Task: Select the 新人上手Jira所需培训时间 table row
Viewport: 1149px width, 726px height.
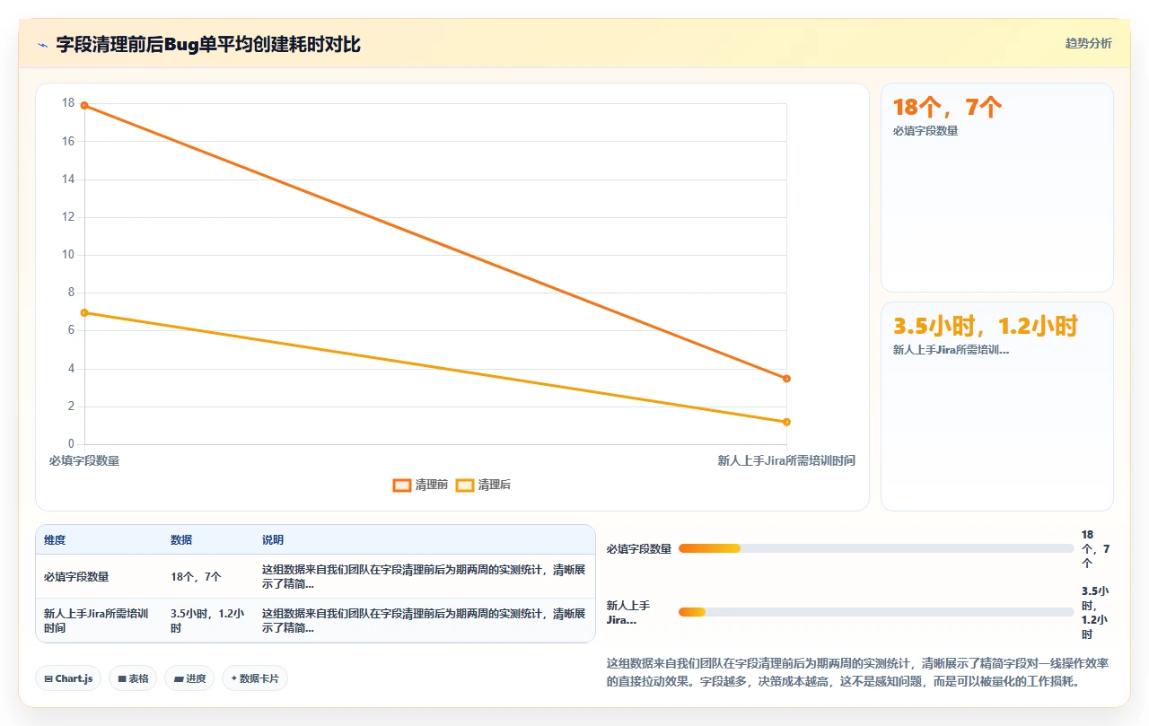Action: tap(315, 621)
